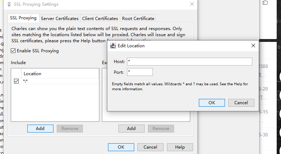Select the Root Certificate tab

(138, 18)
